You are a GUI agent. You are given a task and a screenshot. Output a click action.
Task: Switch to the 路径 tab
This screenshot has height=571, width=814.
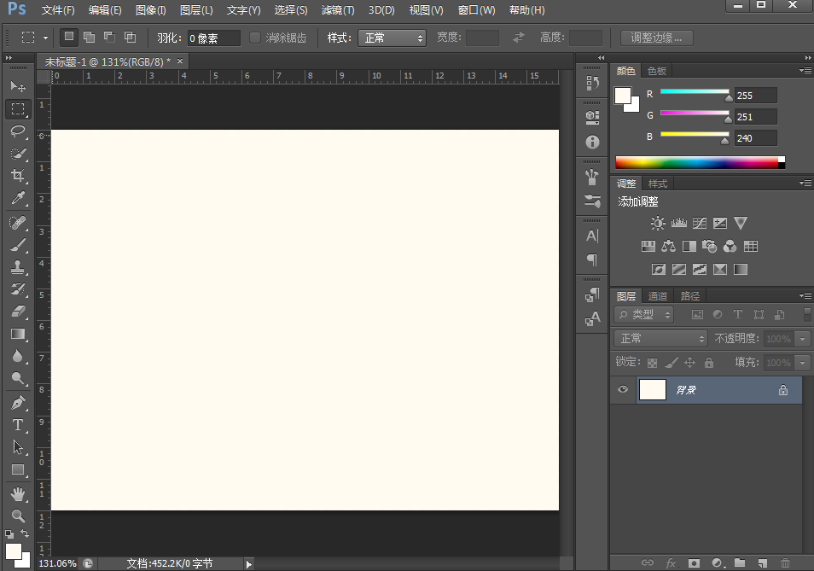click(x=690, y=296)
